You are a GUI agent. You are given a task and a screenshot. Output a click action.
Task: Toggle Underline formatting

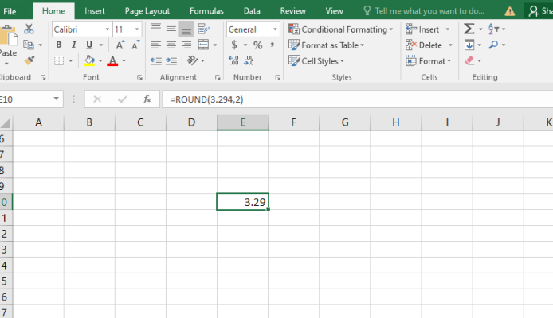(x=89, y=45)
